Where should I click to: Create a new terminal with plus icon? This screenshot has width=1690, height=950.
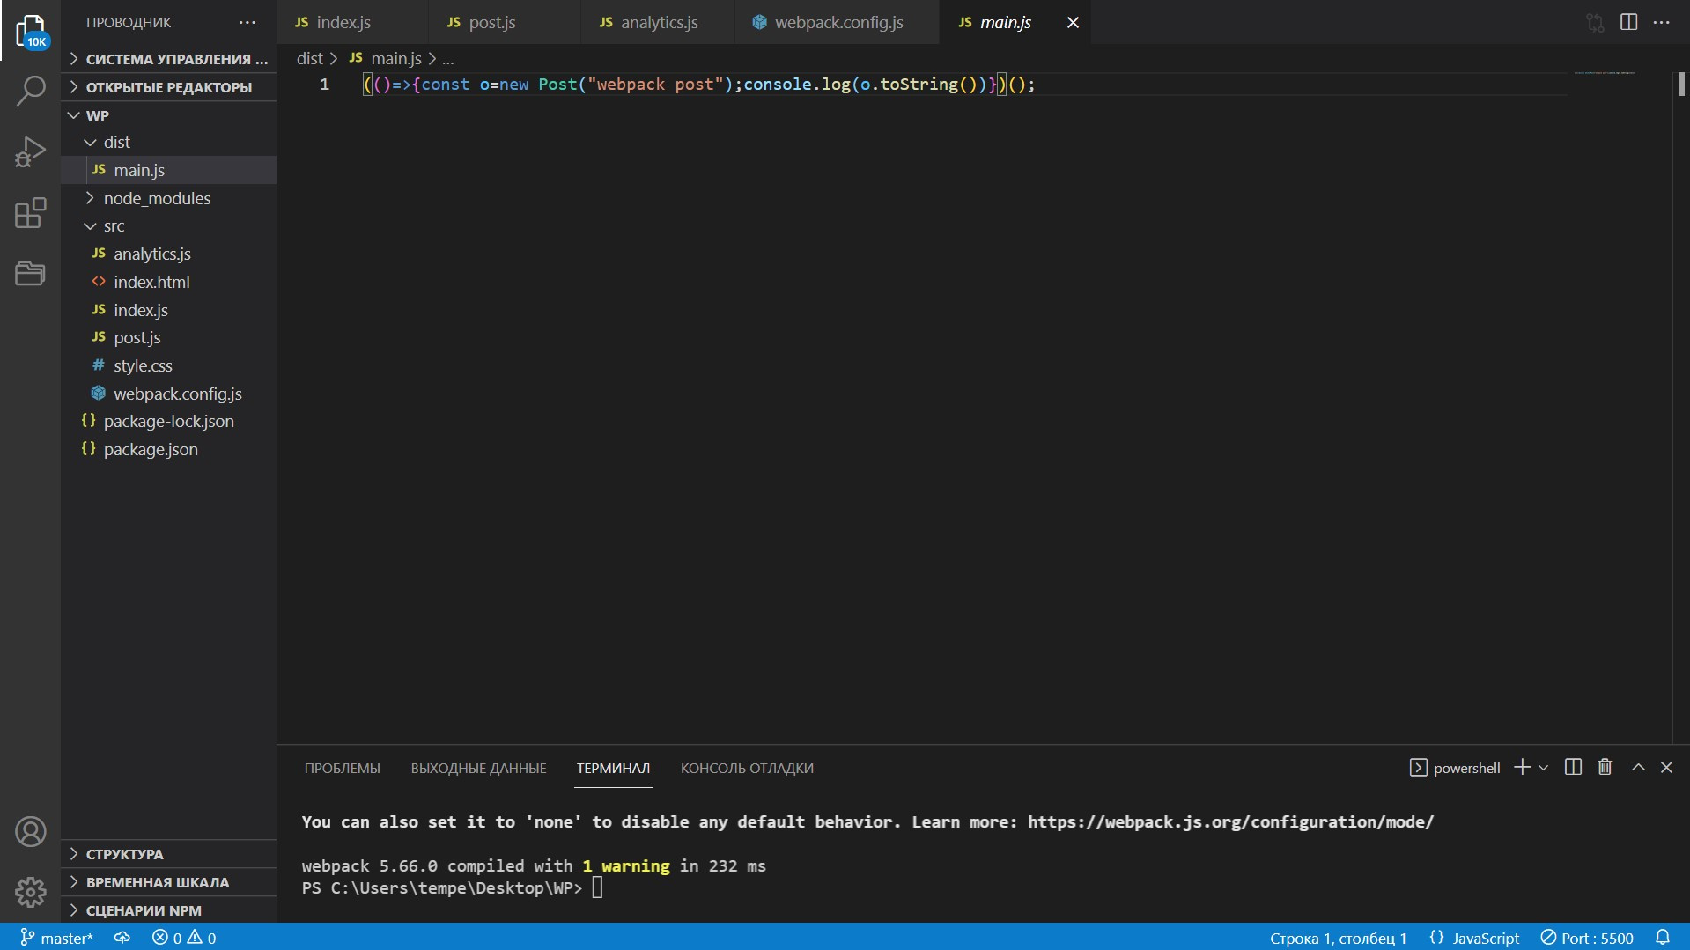point(1522,768)
